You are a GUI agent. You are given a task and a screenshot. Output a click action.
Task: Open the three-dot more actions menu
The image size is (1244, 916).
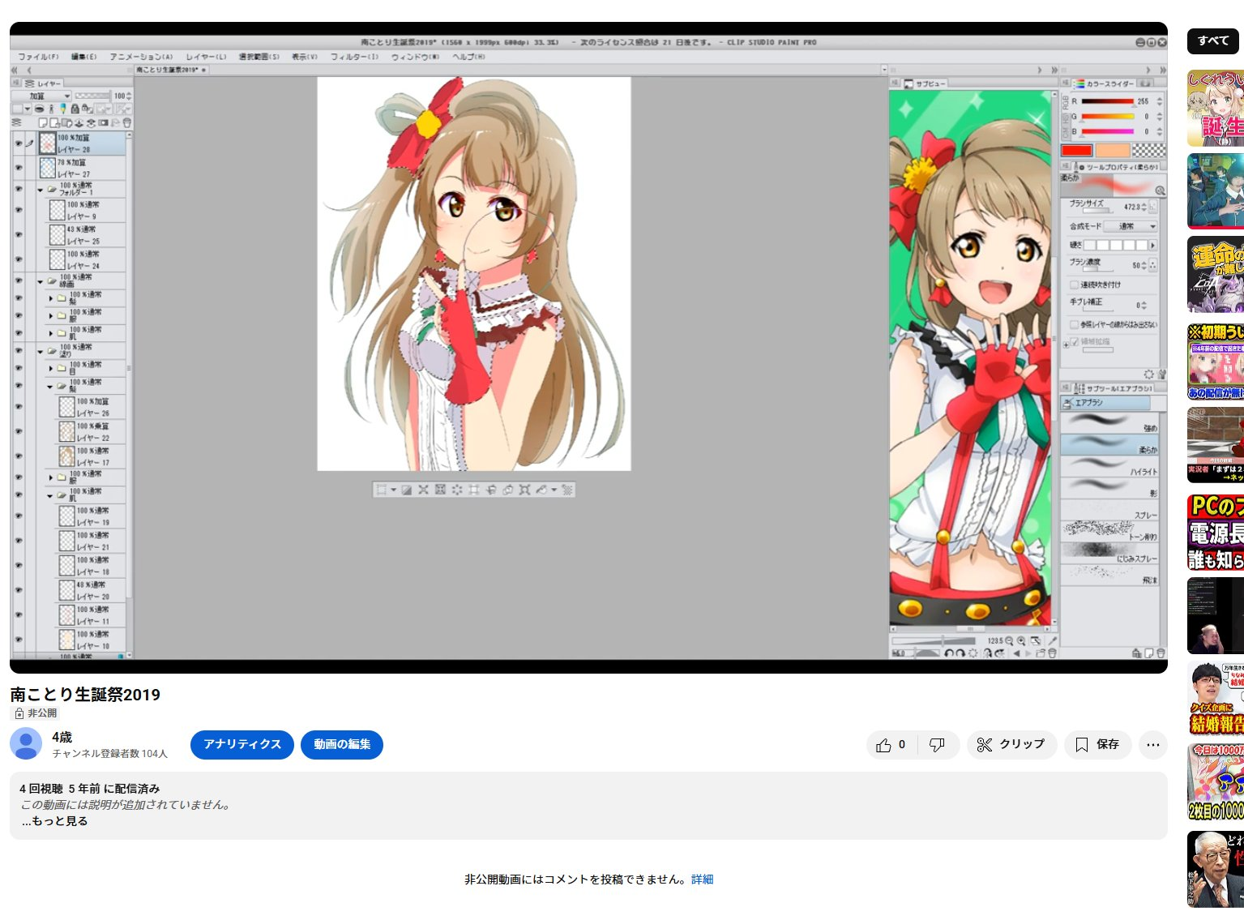coord(1153,745)
